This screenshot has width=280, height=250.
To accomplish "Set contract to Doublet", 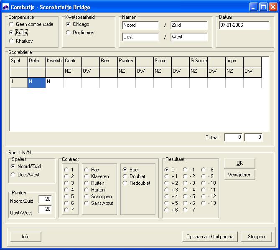I will pos(125,176).
